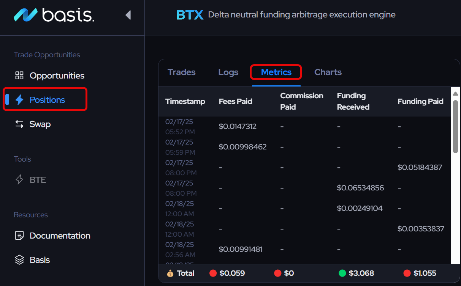Click fee value $0.00998462
The image size is (461, 286).
242,147
